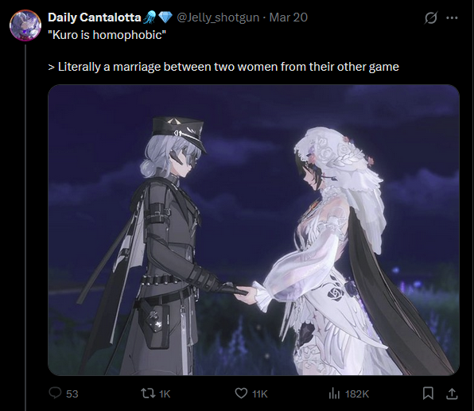This screenshot has width=474, height=411.
Task: Open the @Jelly_shotgun handle link
Action: [218, 17]
